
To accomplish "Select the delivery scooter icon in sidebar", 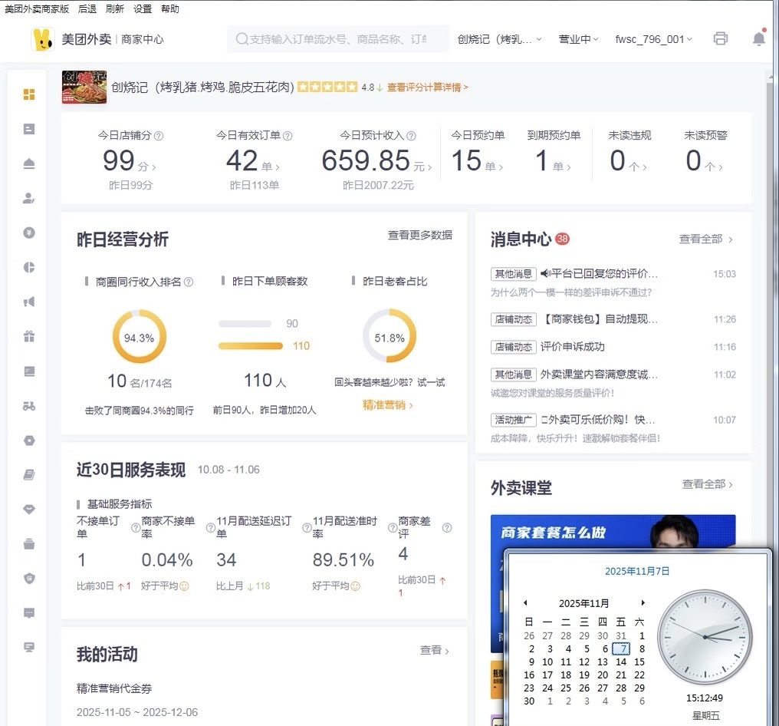I will tap(28, 405).
